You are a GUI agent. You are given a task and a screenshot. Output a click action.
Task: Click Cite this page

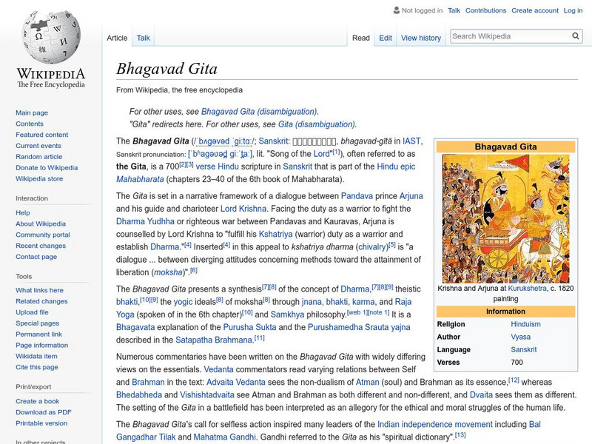coord(36,366)
